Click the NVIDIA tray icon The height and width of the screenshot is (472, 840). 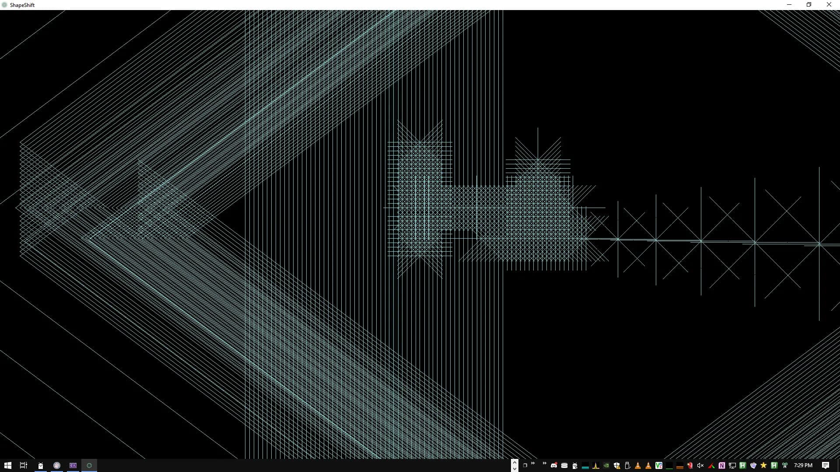tap(606, 465)
